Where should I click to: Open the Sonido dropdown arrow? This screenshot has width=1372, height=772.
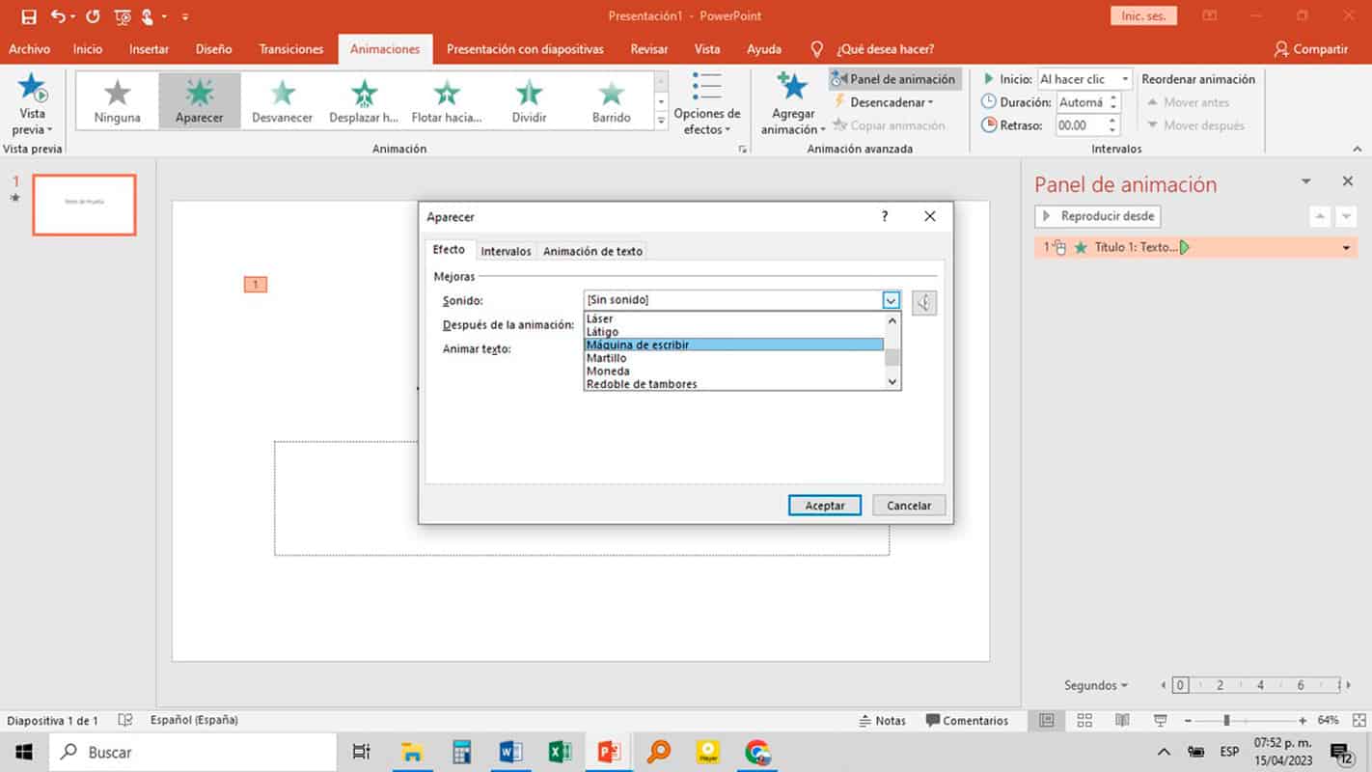pos(892,300)
